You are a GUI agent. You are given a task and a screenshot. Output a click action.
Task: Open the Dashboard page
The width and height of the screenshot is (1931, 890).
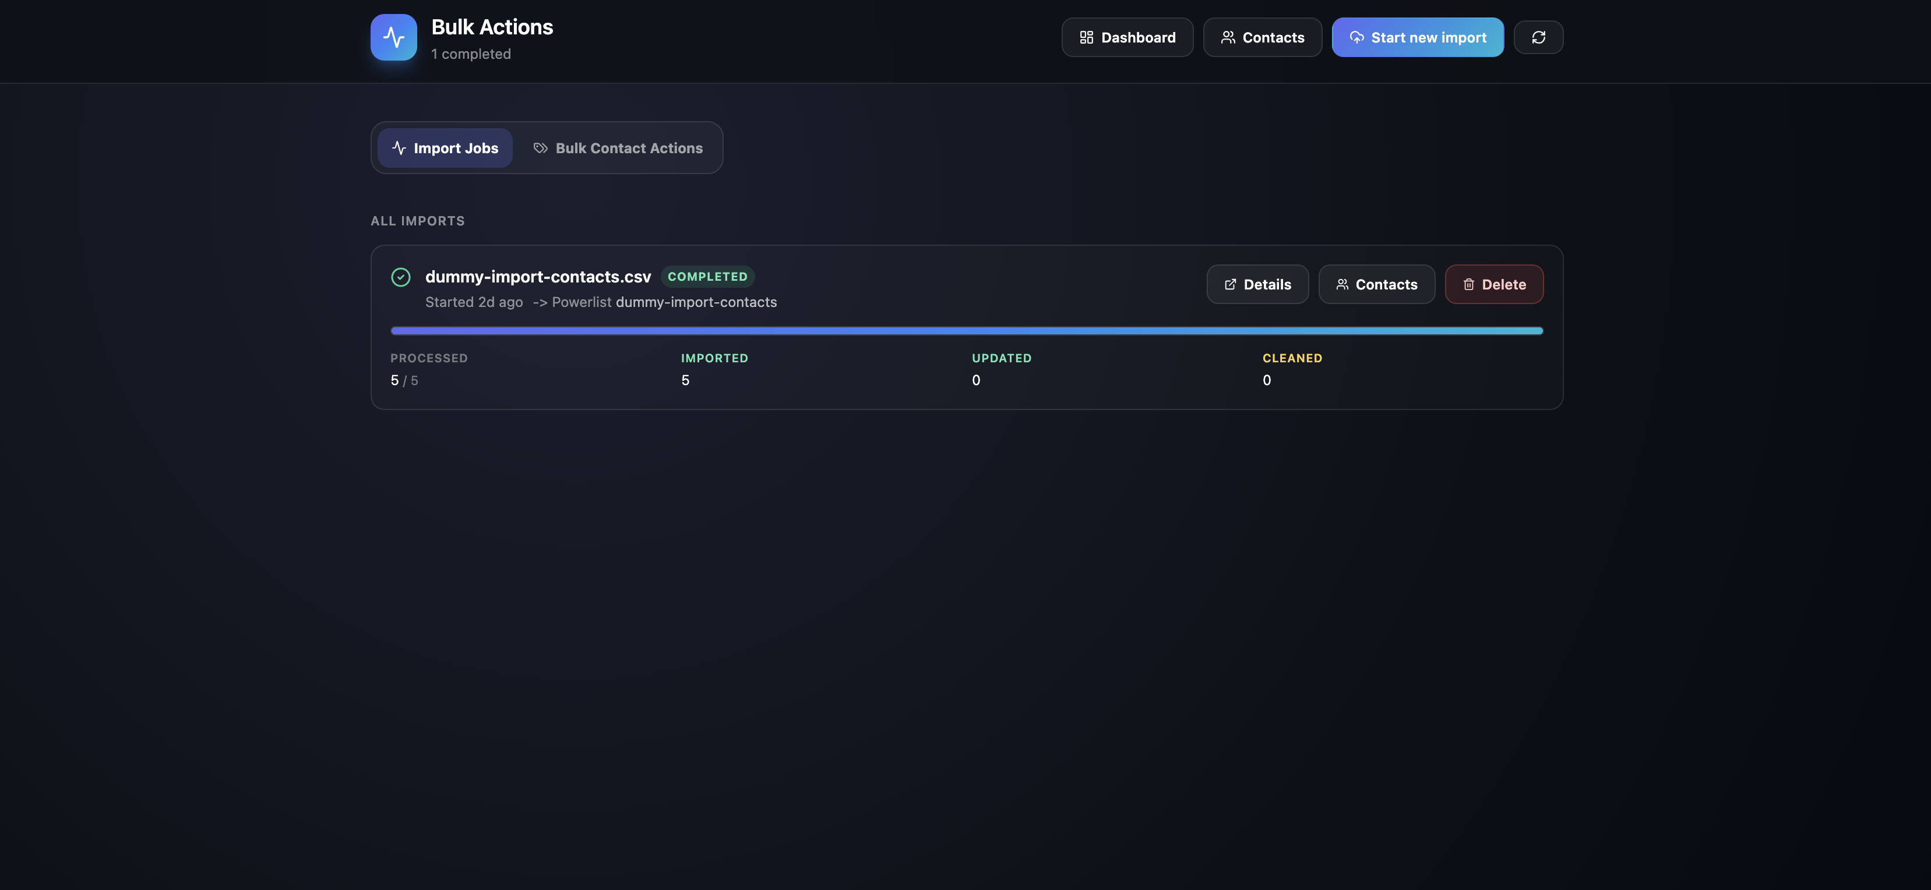click(1127, 37)
